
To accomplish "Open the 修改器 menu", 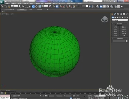I will 38,3.
